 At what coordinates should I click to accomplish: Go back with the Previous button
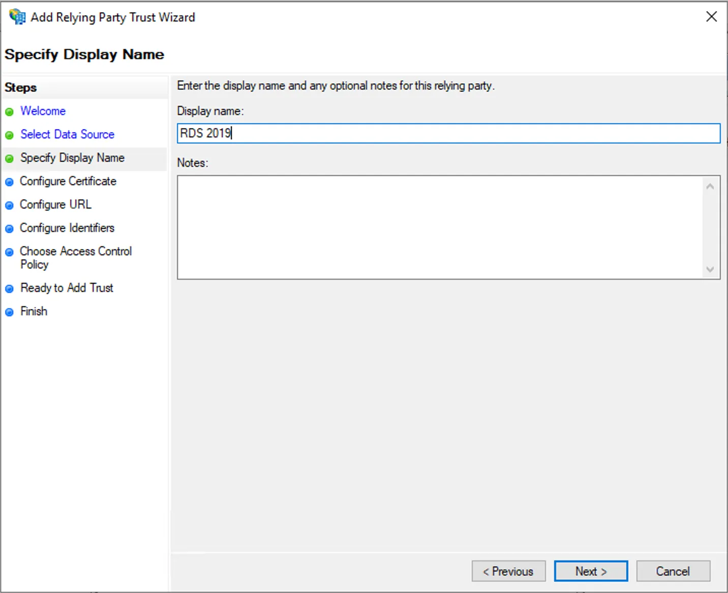click(508, 571)
